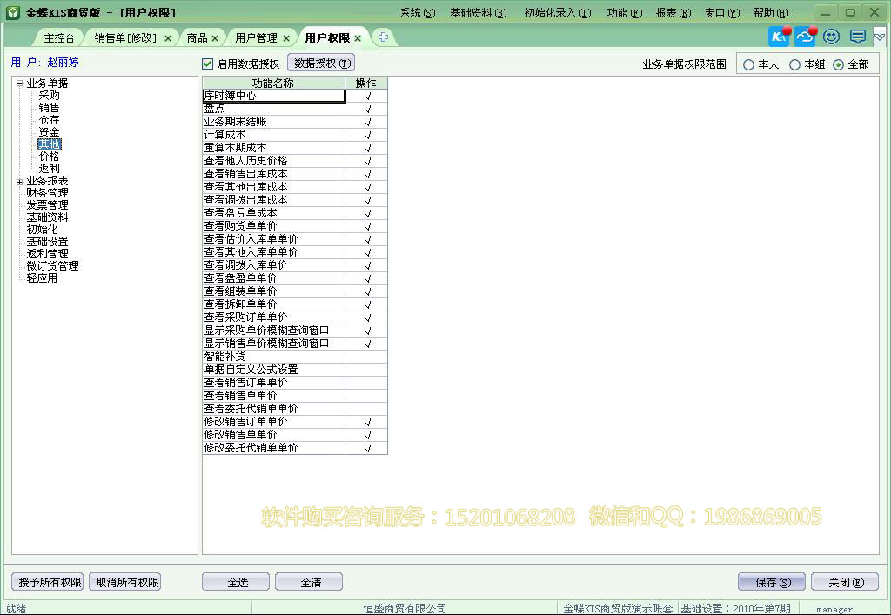
Task: Expand the 业务报表 tree node
Action: [19, 181]
